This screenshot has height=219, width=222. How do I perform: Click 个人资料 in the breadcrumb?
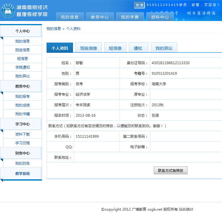[x=73, y=29]
